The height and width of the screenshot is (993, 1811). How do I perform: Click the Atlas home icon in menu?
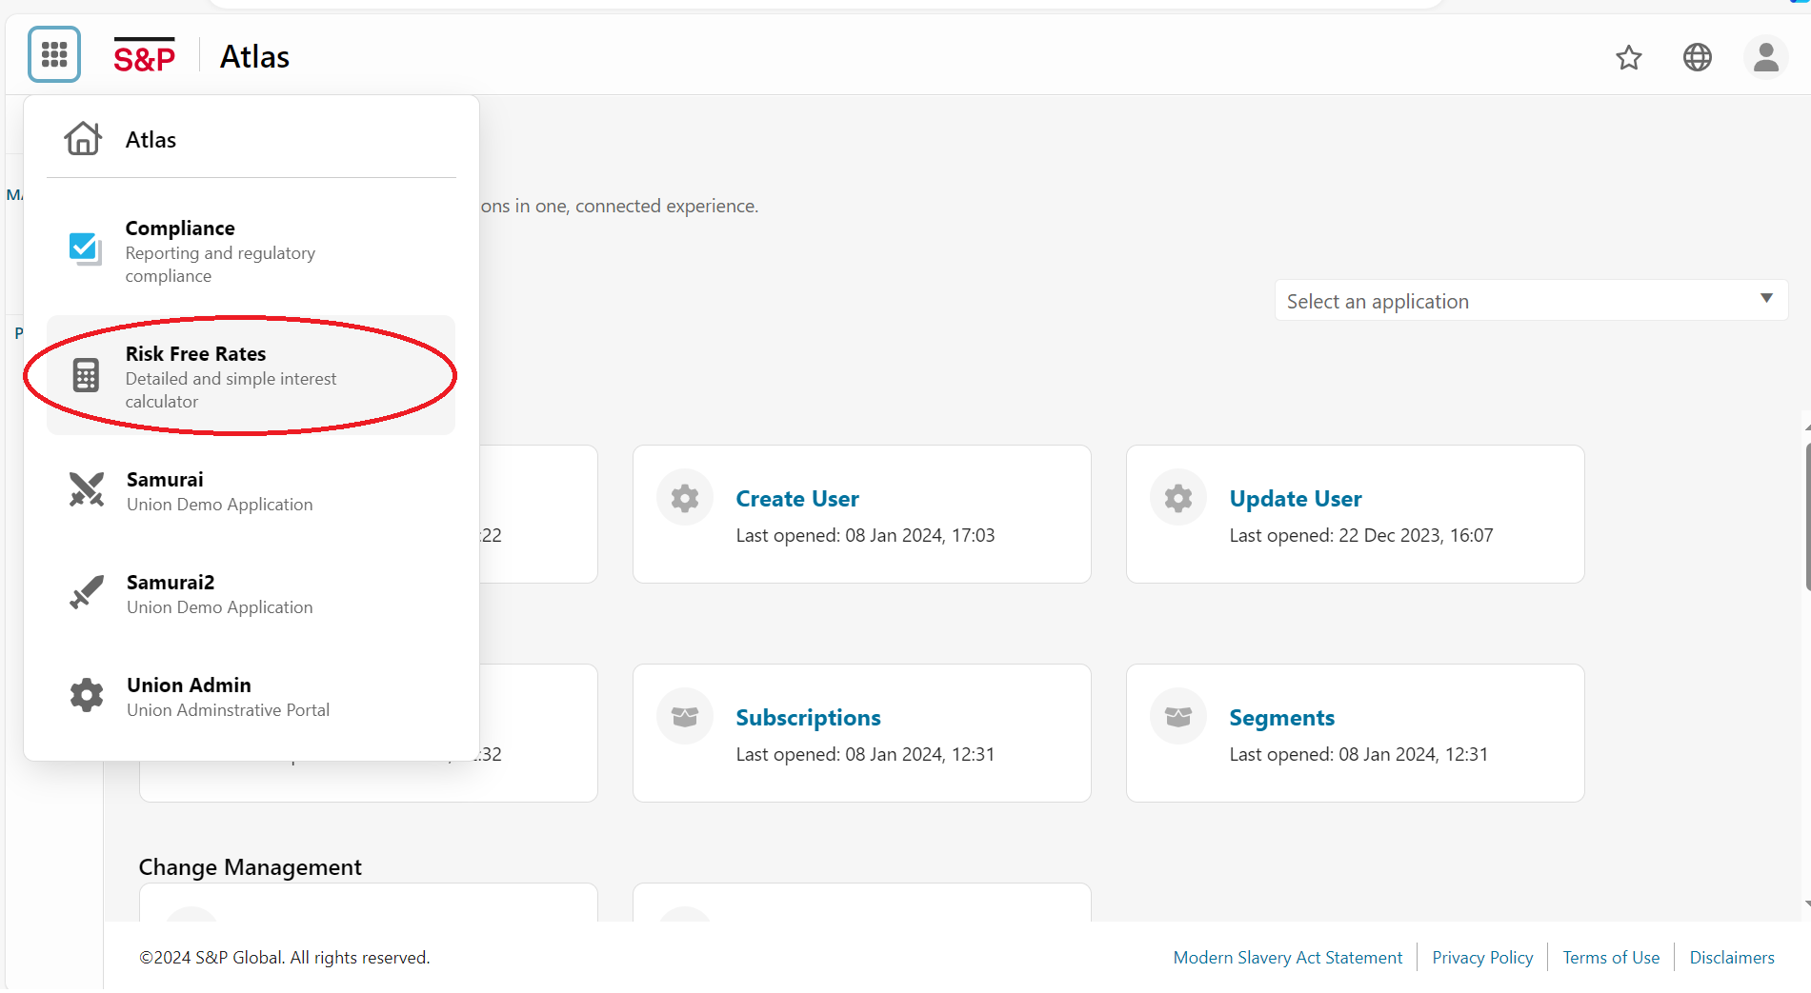(x=83, y=139)
